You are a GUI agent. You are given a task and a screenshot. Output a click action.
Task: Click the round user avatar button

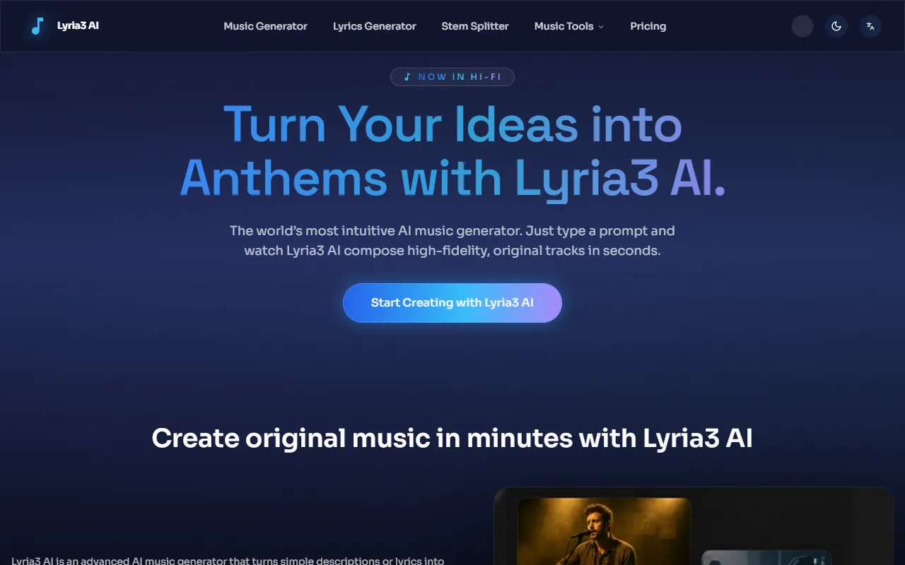[x=802, y=26]
